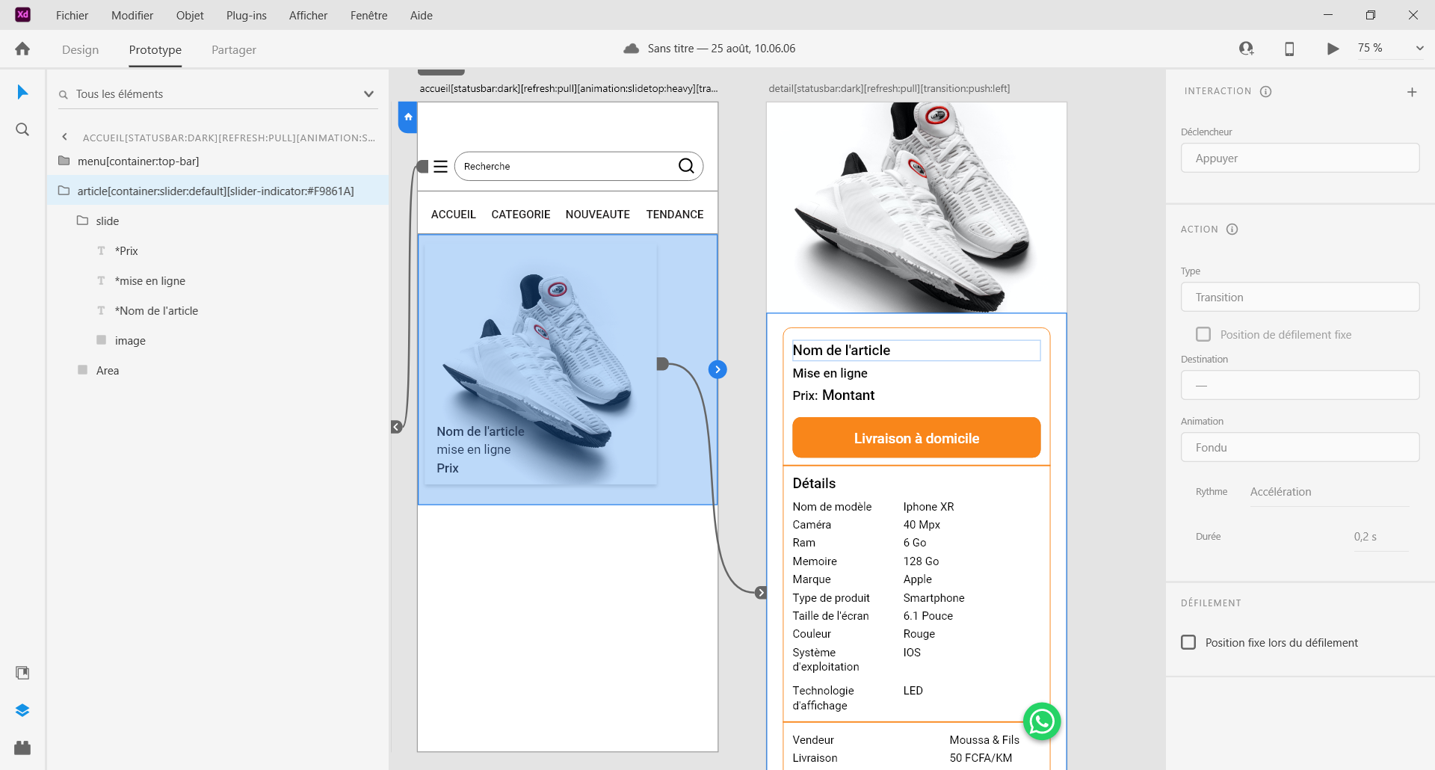The image size is (1435, 770).
Task: Click the search icon in layers filter
Action: pyautogui.click(x=64, y=95)
